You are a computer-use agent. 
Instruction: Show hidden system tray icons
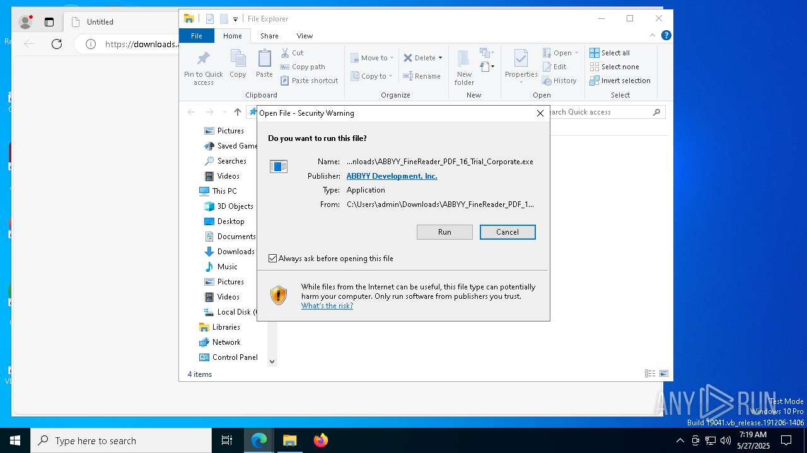(680, 440)
